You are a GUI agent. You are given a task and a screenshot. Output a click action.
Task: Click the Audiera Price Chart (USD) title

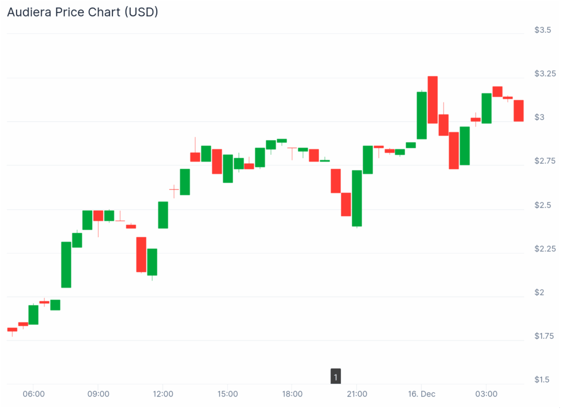(x=82, y=12)
